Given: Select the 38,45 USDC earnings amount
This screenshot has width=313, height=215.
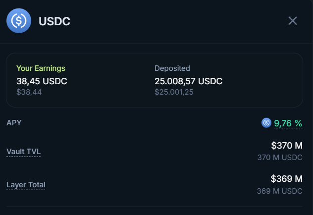Looking at the screenshot, I should pyautogui.click(x=42, y=81).
